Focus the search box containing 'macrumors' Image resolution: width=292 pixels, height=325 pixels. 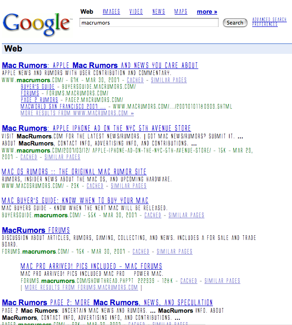149,23
